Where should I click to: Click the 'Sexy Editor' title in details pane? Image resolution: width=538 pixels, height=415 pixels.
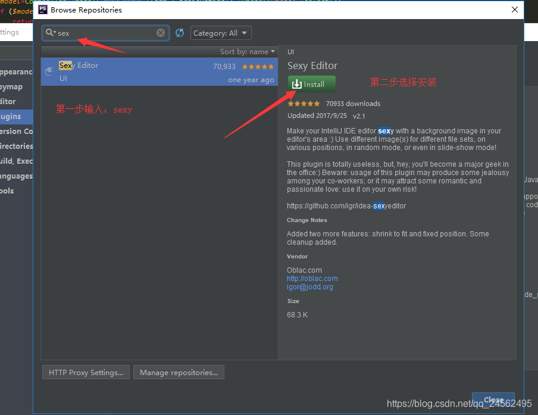point(312,65)
